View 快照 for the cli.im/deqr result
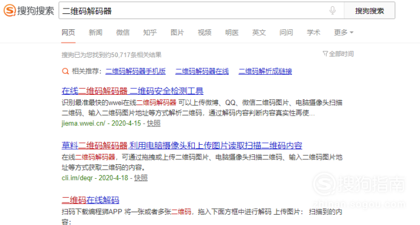The height and width of the screenshot is (225, 420). (x=141, y=178)
